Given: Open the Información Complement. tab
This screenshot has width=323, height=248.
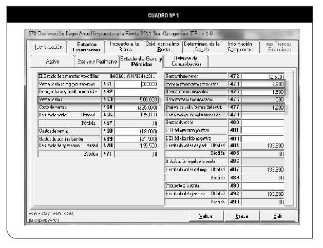Looking at the screenshot, I should coord(240,47).
